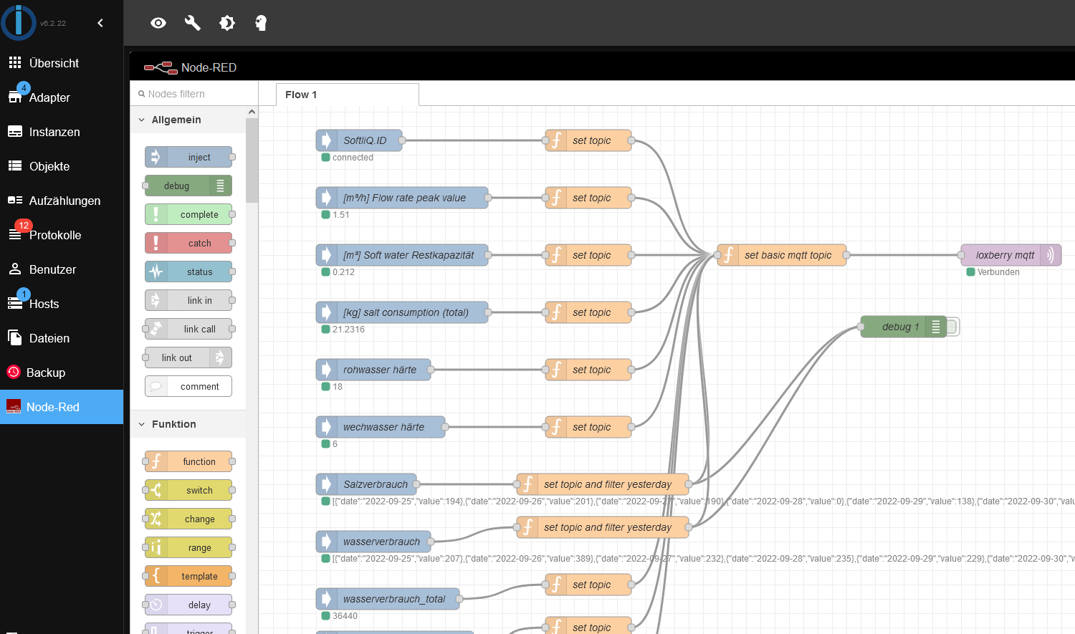Go to Protokolle in sidebar
The width and height of the screenshot is (1075, 634).
pos(54,235)
